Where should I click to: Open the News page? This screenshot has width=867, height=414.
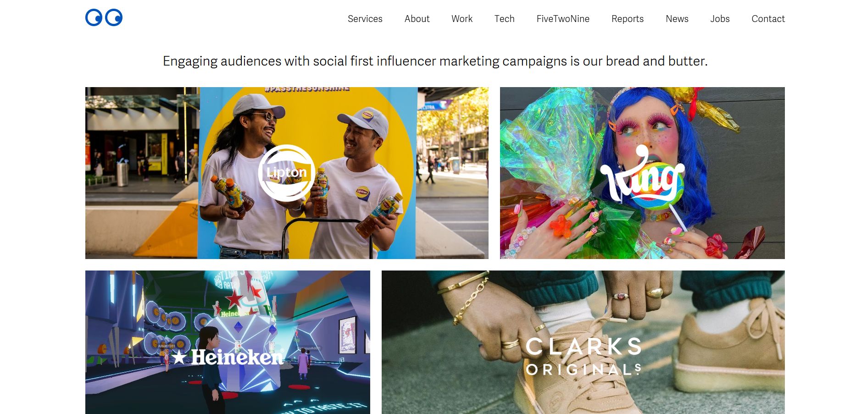tap(677, 19)
